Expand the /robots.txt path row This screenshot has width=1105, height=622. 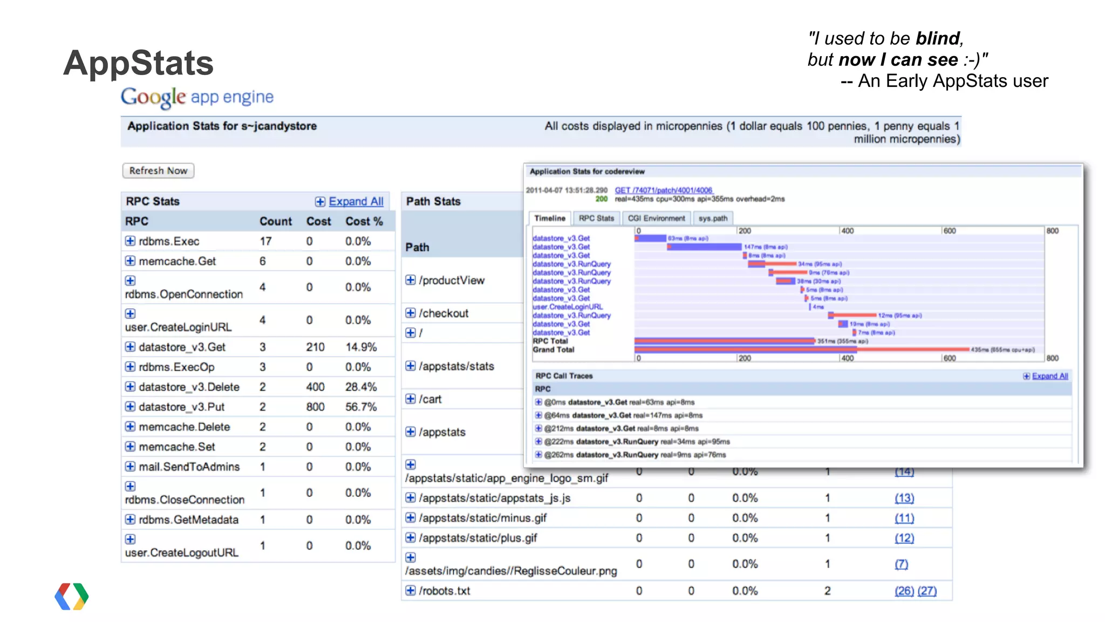[x=411, y=590]
